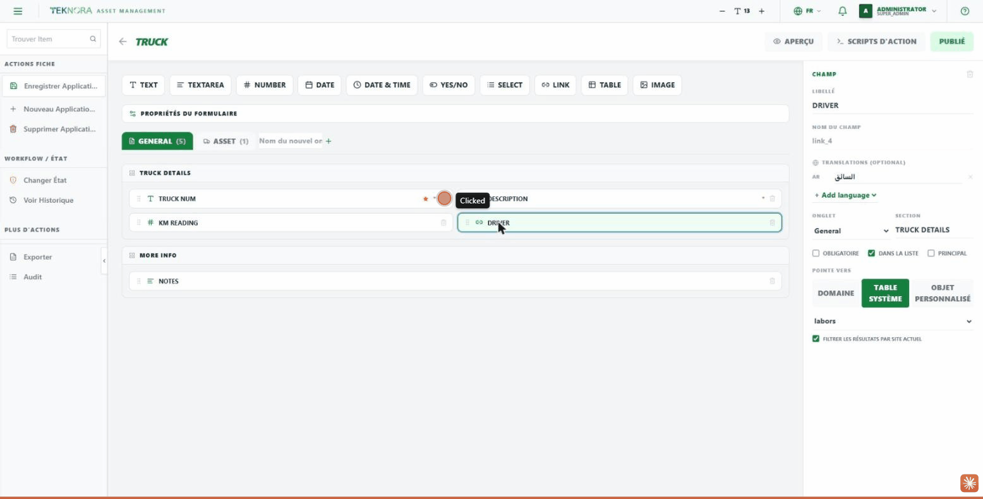Add a DATE & TIME field
983x499 pixels.
382,85
